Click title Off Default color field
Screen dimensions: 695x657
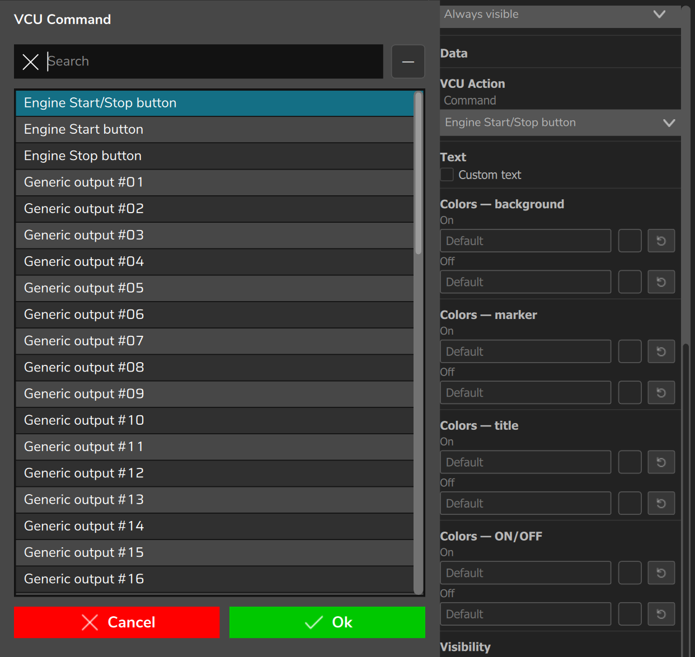point(525,504)
